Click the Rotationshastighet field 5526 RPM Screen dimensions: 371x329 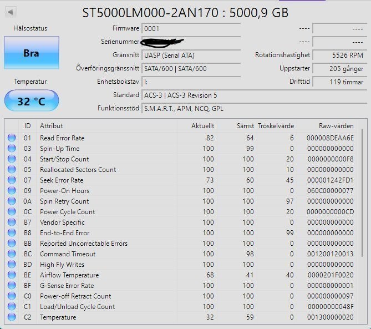pyautogui.click(x=340, y=55)
